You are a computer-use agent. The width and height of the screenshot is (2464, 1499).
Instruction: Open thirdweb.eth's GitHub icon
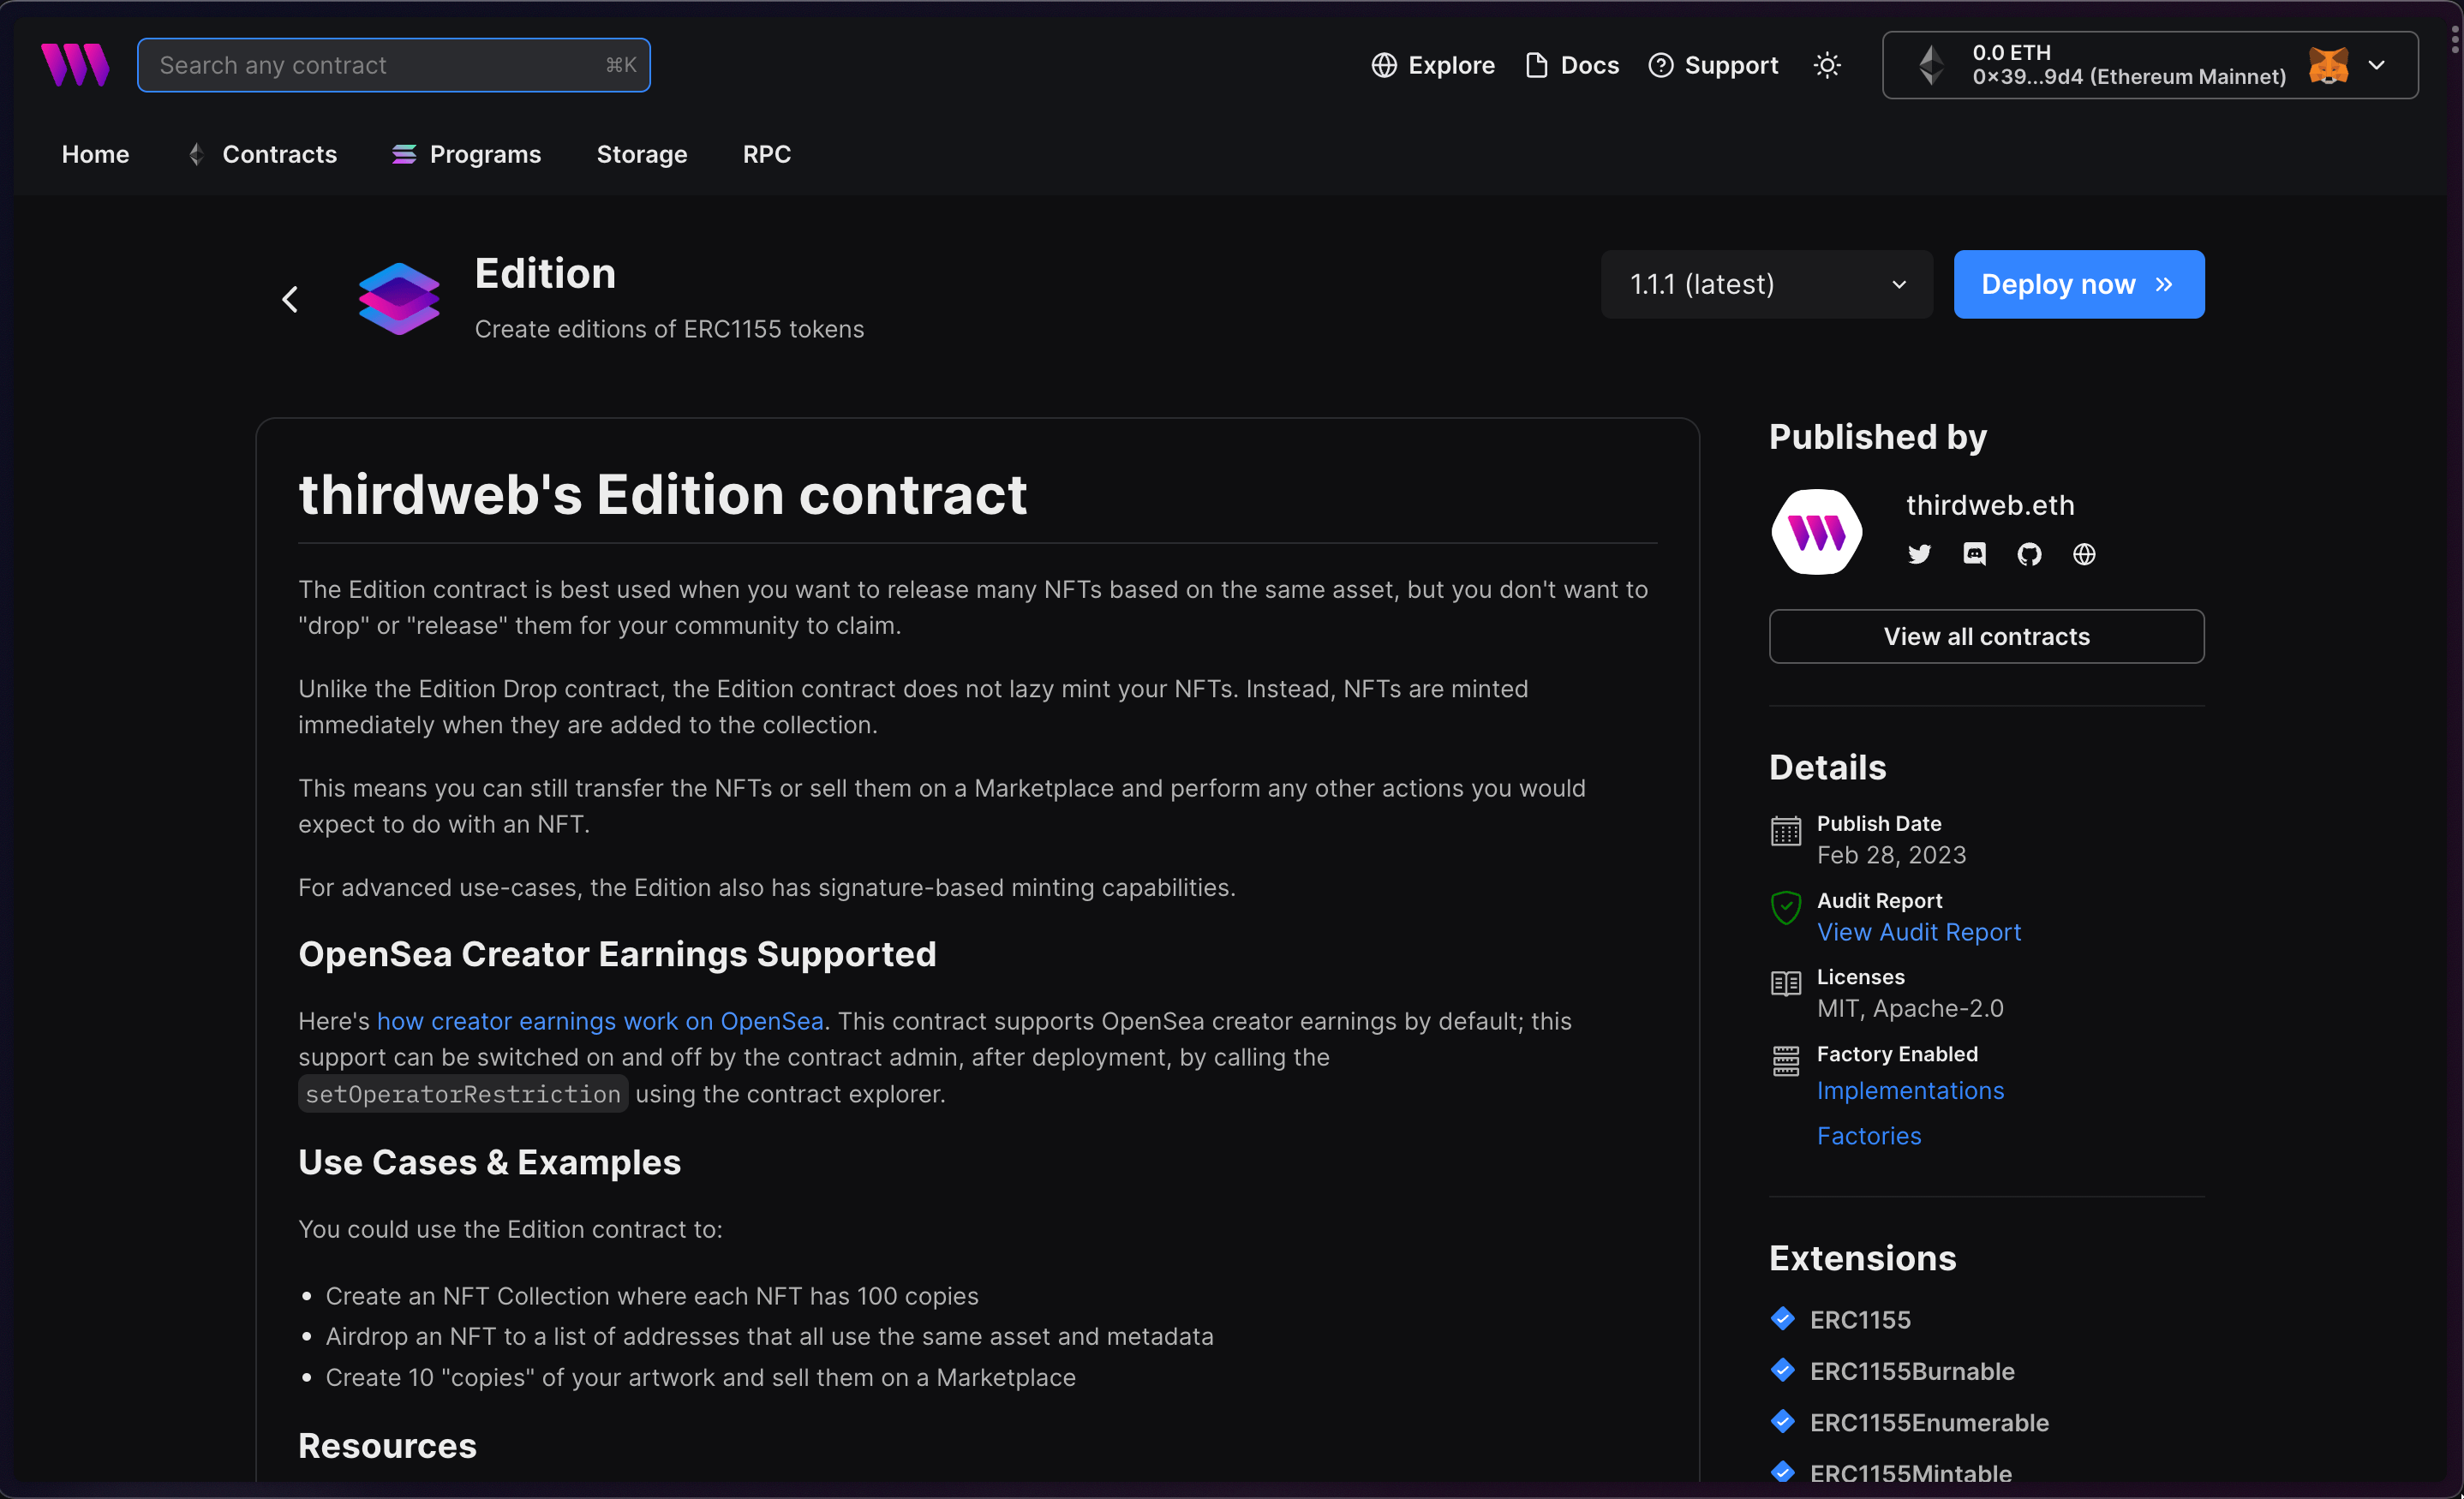(2029, 554)
